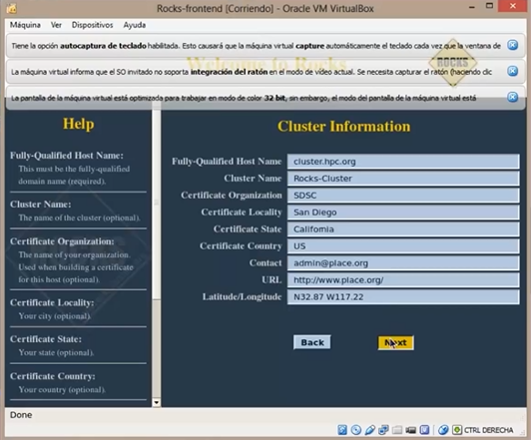The width and height of the screenshot is (531, 440).
Task: Open the mouse integration status icon
Action: click(443, 430)
